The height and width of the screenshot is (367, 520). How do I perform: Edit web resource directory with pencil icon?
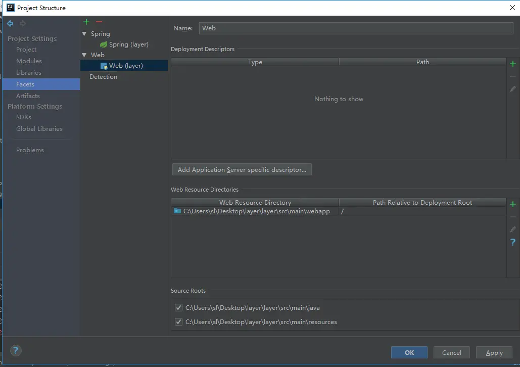(513, 230)
